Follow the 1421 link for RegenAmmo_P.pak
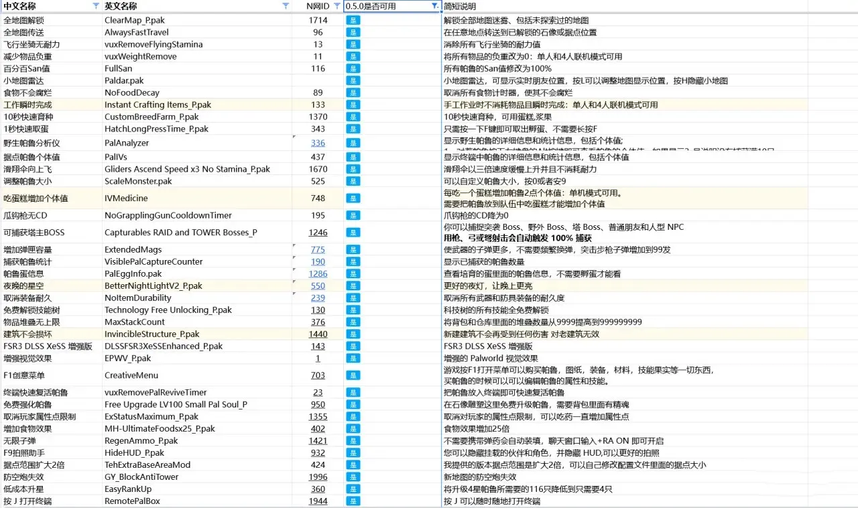The height and width of the screenshot is (508, 858). point(318,440)
